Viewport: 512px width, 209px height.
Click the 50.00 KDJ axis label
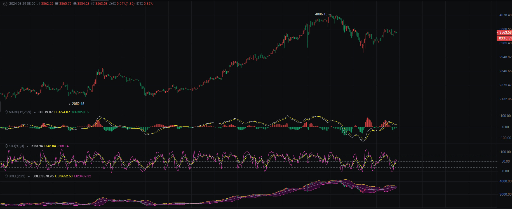point(506,161)
